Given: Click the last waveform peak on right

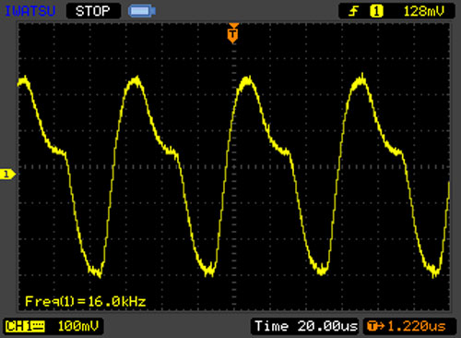Looking at the screenshot, I should (361, 80).
